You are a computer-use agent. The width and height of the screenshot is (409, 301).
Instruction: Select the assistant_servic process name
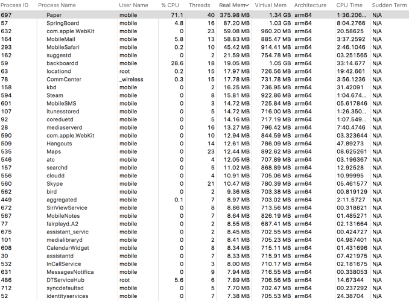(x=68, y=232)
